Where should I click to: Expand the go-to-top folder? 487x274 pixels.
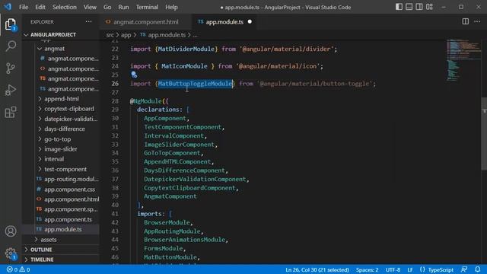point(60,139)
